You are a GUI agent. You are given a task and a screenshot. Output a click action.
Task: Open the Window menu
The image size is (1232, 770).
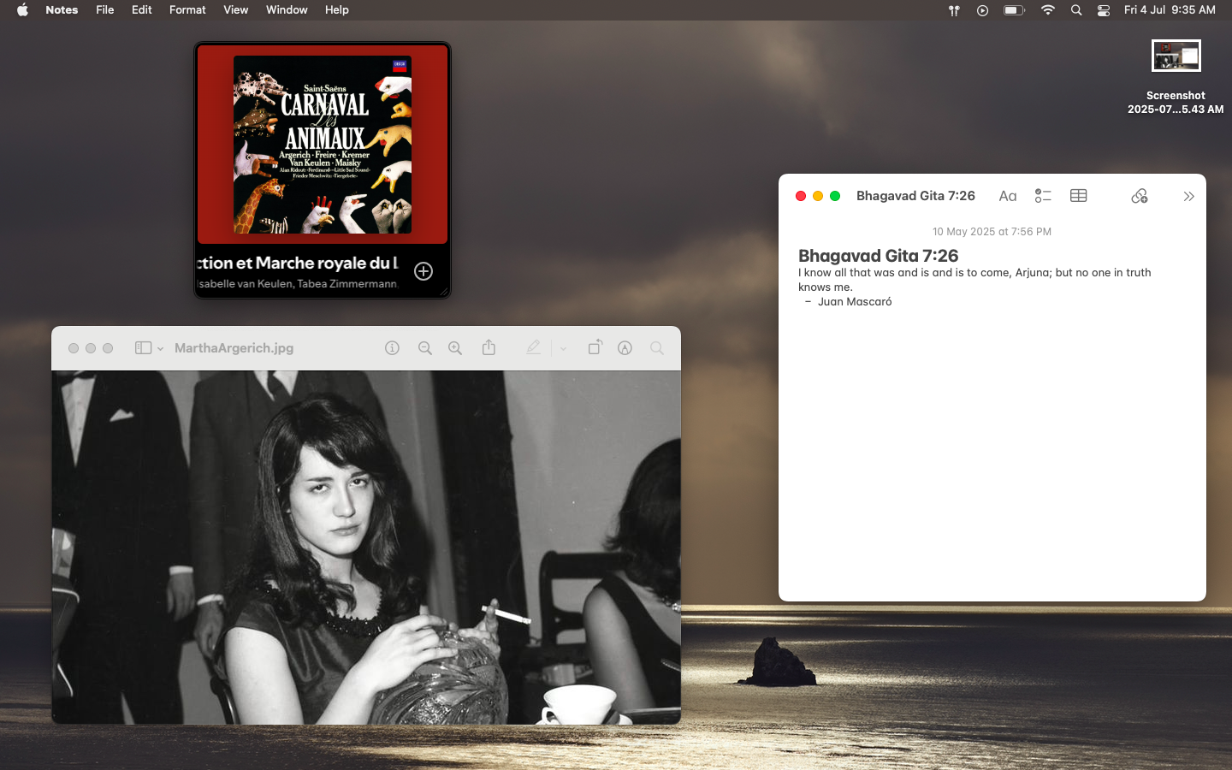coord(287,10)
